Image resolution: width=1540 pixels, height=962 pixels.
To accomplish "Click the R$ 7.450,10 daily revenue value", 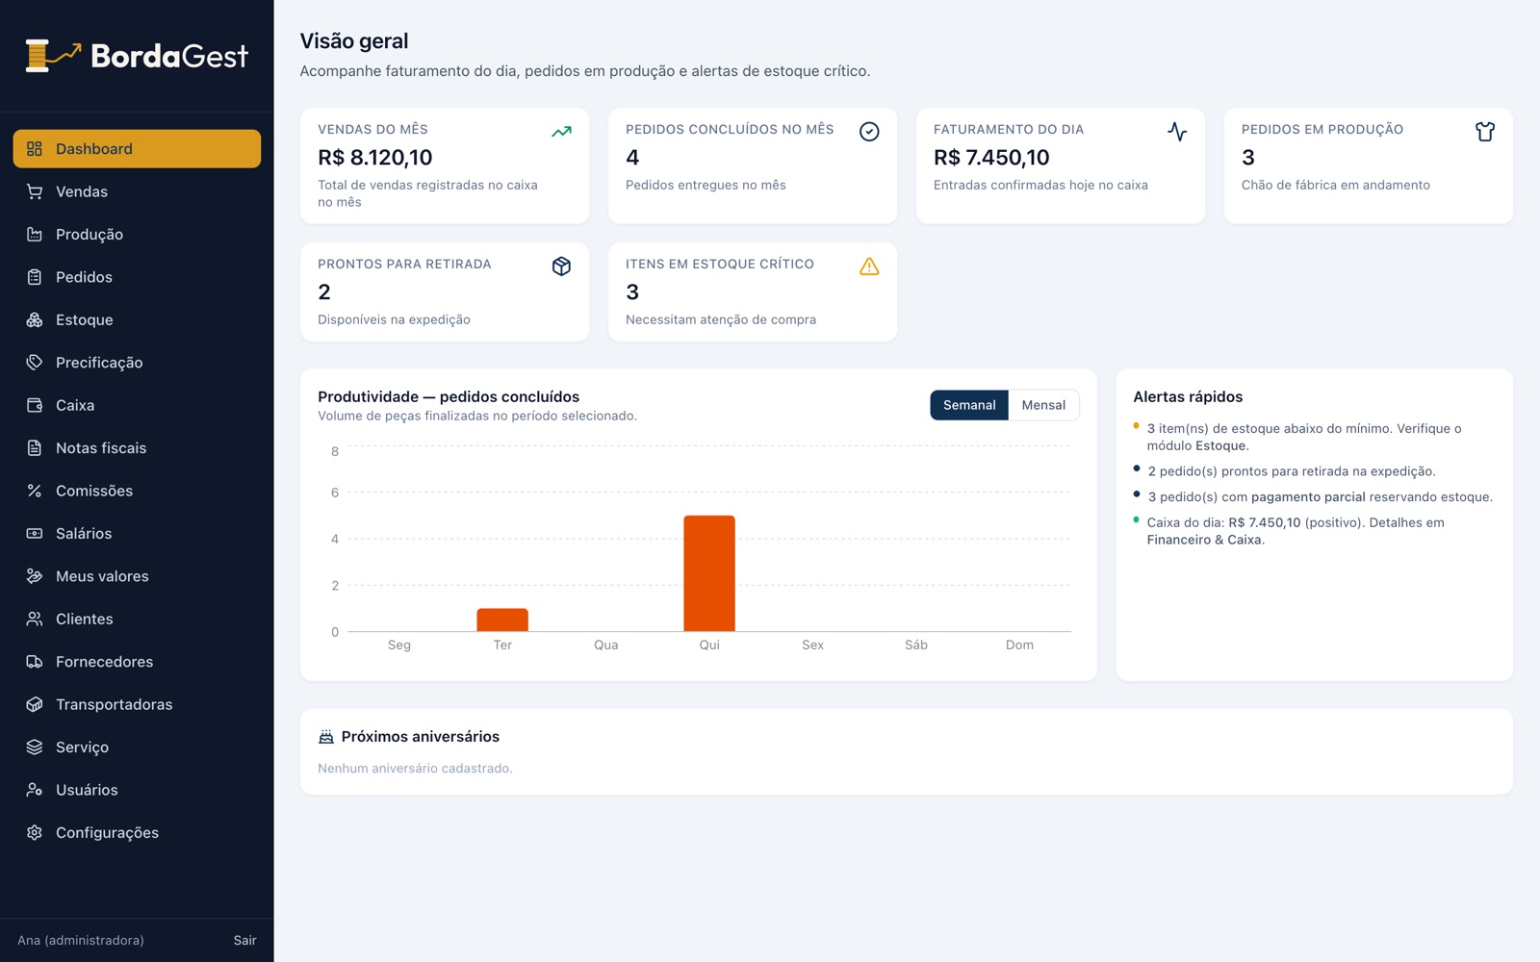I will tap(991, 157).
